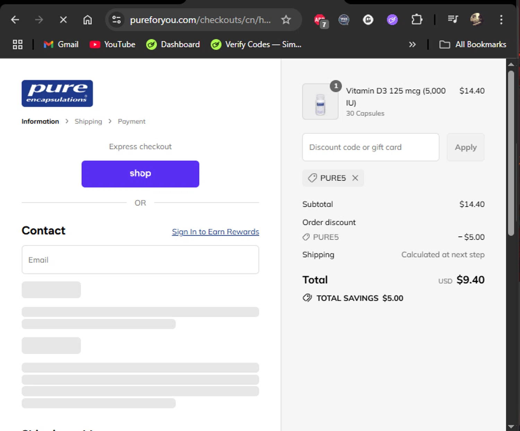Open the ABP extension icon with badge 7
The height and width of the screenshot is (431, 520).
click(320, 20)
